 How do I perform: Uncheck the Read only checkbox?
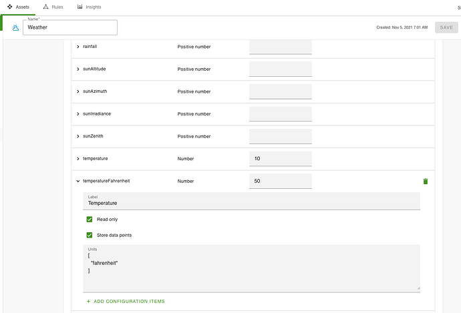pyautogui.click(x=90, y=219)
